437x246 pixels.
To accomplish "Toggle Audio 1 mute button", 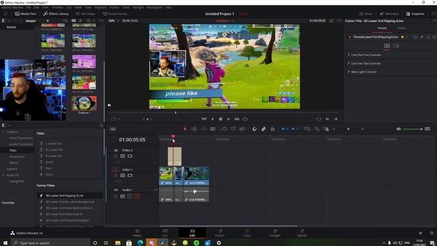I will click(x=137, y=196).
